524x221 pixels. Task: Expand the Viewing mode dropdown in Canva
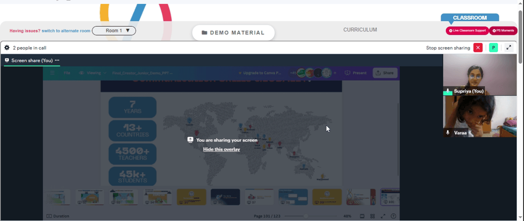[93, 73]
